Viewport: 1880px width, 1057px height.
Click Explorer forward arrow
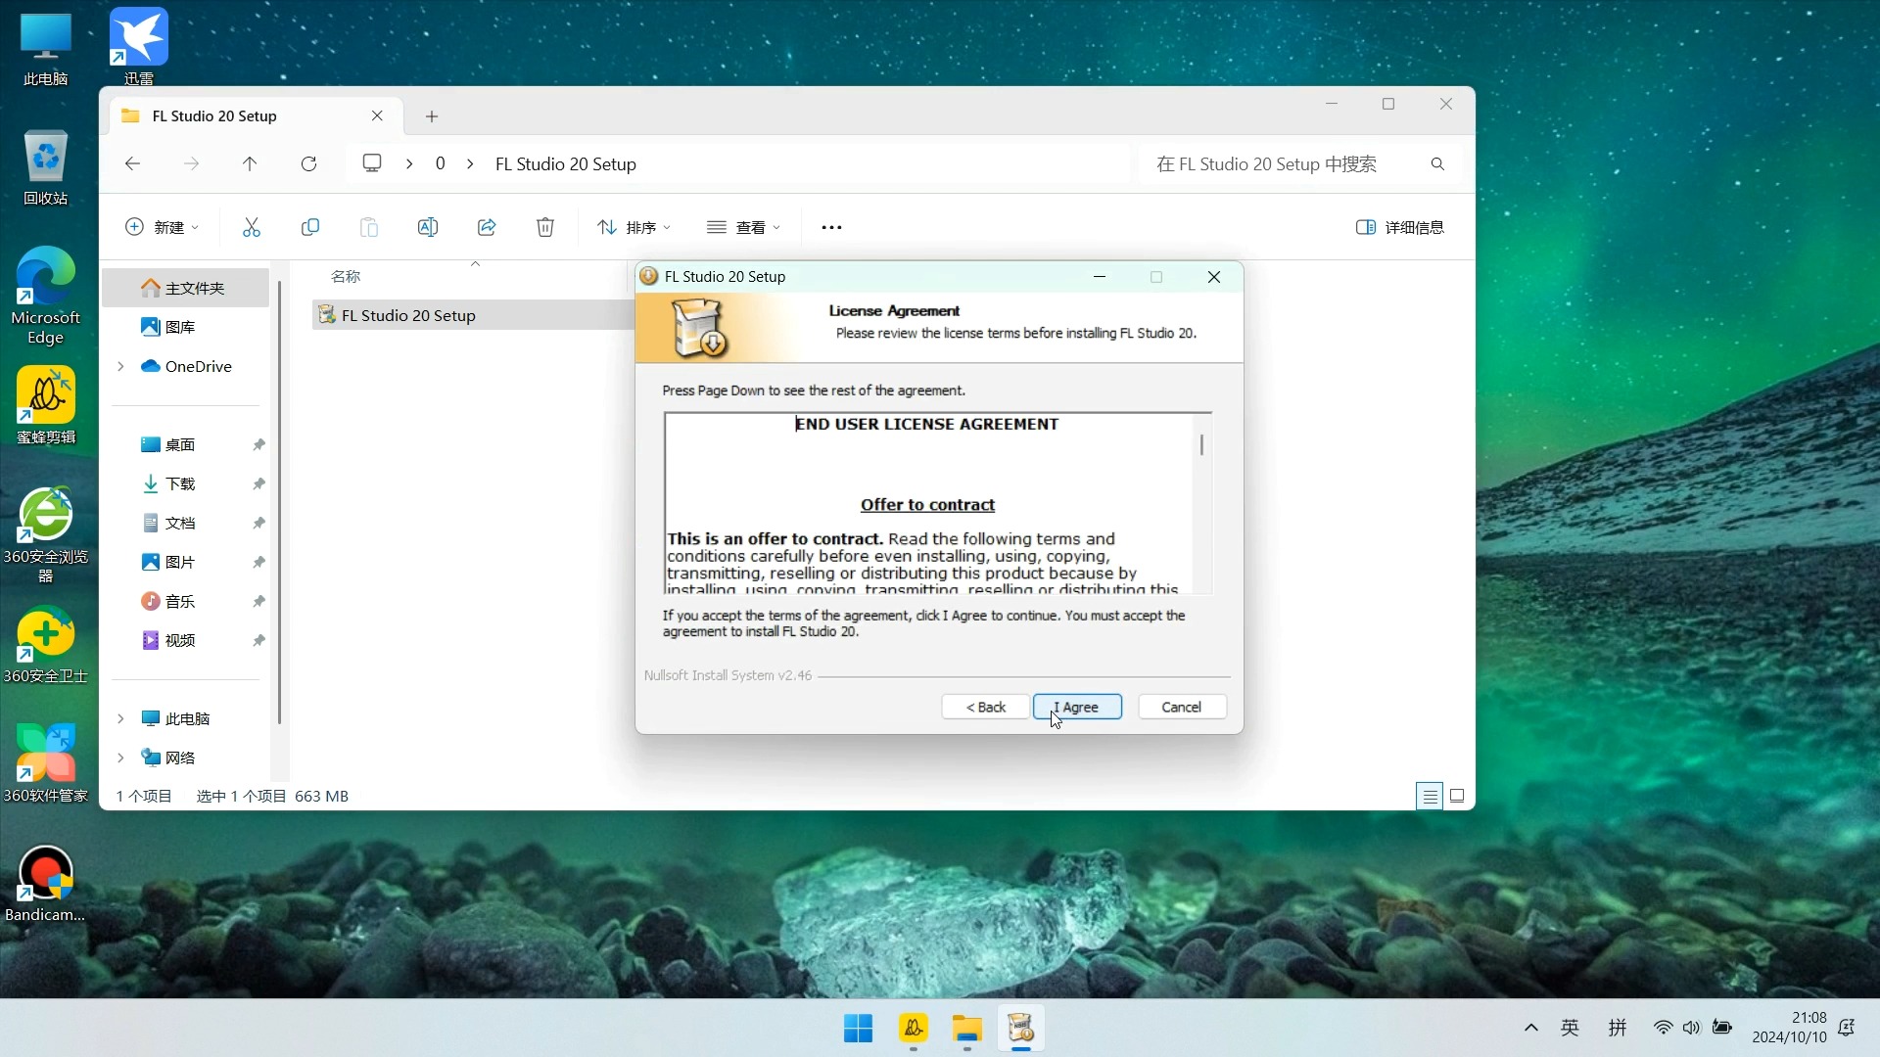click(191, 163)
